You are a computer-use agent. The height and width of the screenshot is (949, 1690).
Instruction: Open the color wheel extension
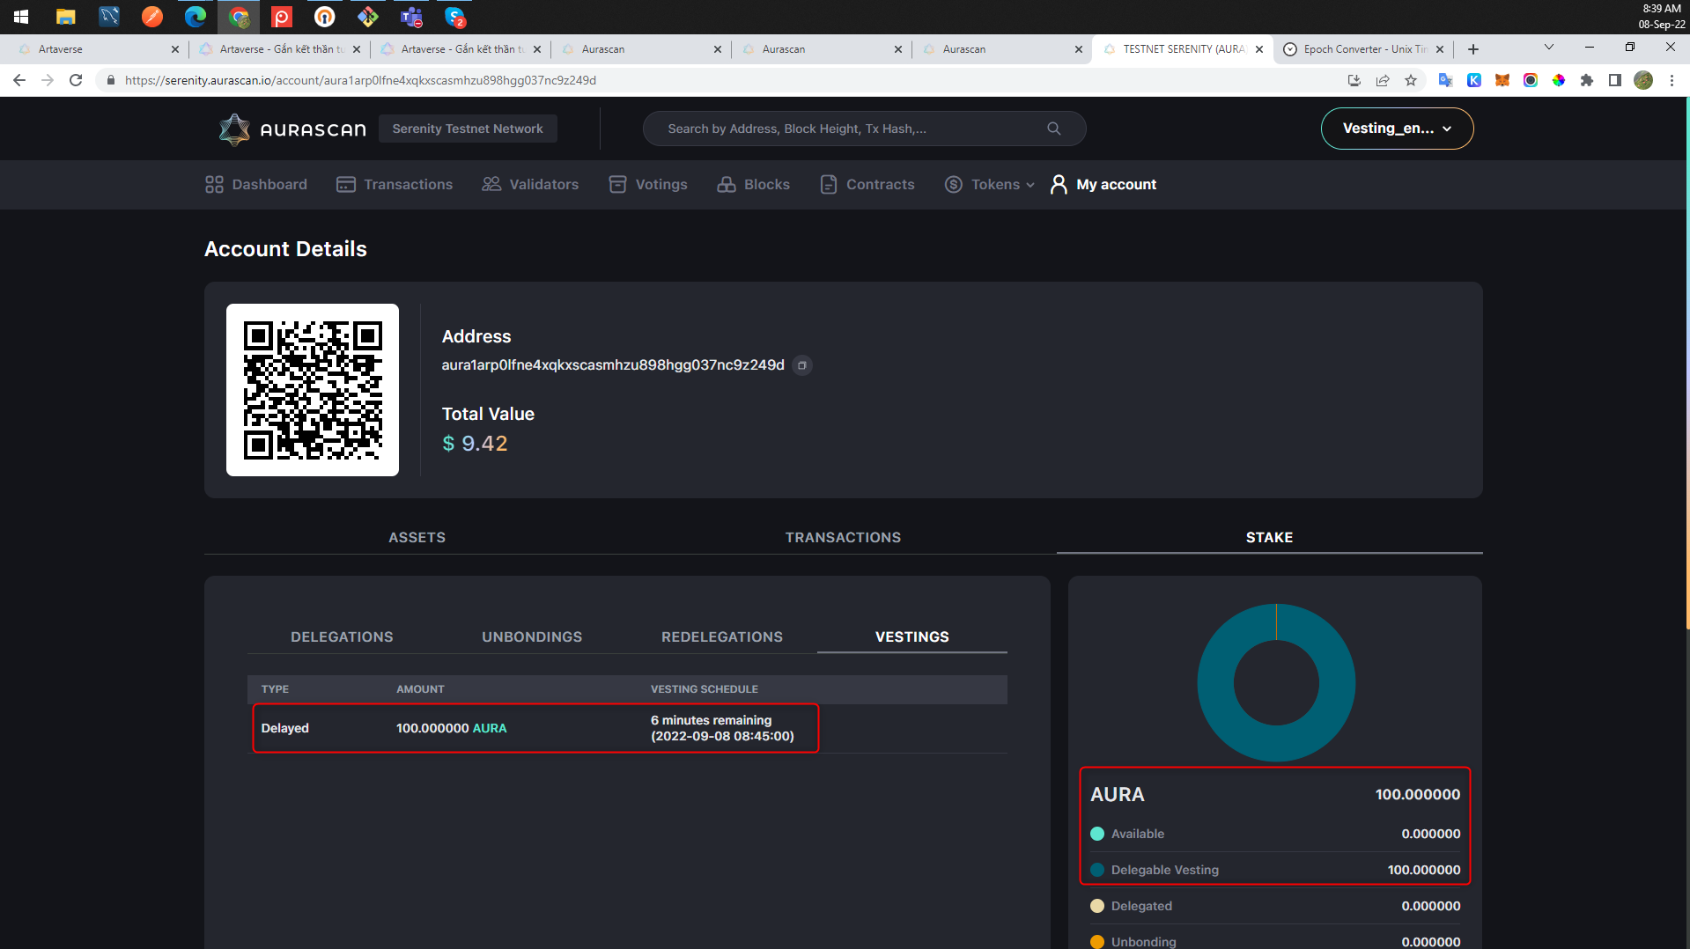[x=1560, y=80]
